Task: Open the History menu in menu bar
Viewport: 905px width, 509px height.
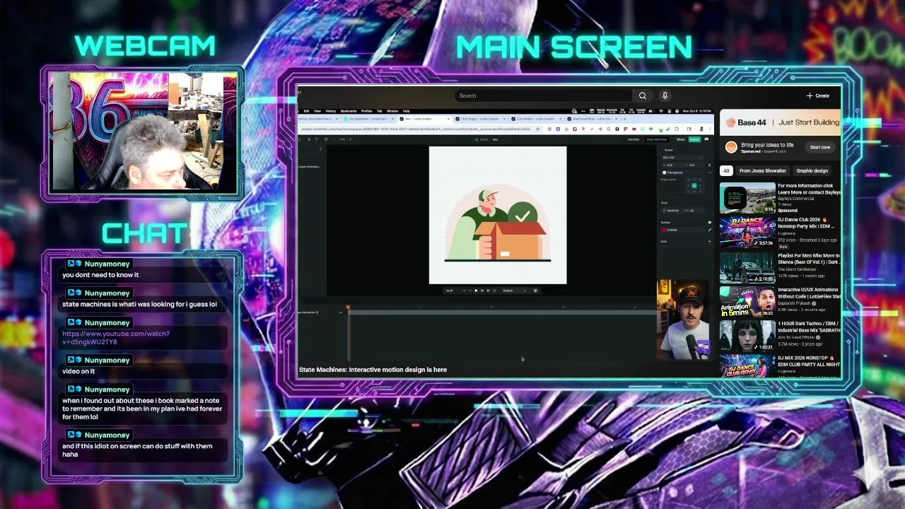Action: 330,111
